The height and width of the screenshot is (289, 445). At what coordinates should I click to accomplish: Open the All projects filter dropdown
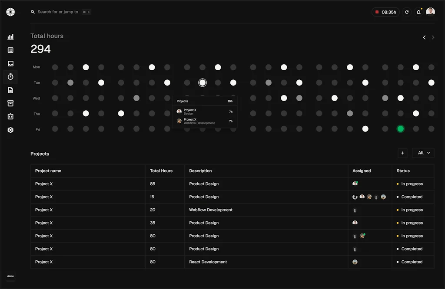pyautogui.click(x=423, y=153)
